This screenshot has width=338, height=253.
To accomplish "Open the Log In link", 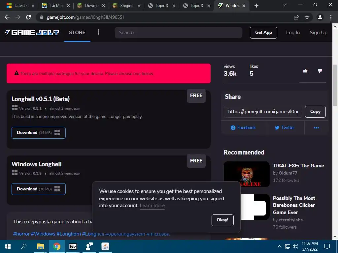I will tap(293, 33).
